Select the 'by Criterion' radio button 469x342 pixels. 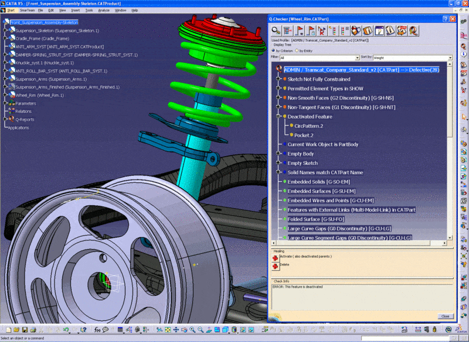pos(273,50)
